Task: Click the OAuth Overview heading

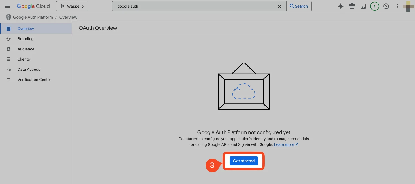Action: (98, 28)
